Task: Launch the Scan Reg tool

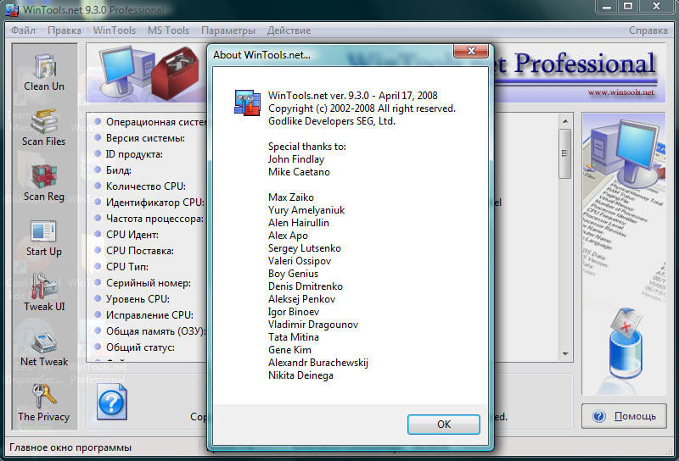Action: [44, 177]
